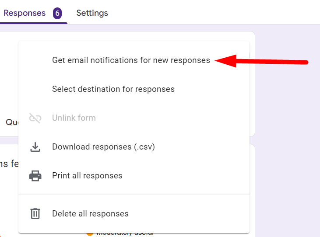
Task: Click the partially hidden Question tab
Action: (11, 122)
